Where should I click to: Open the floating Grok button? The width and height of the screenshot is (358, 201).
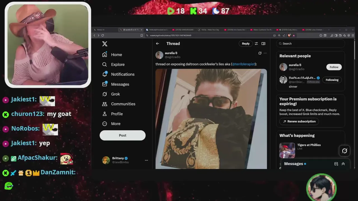tap(345, 151)
